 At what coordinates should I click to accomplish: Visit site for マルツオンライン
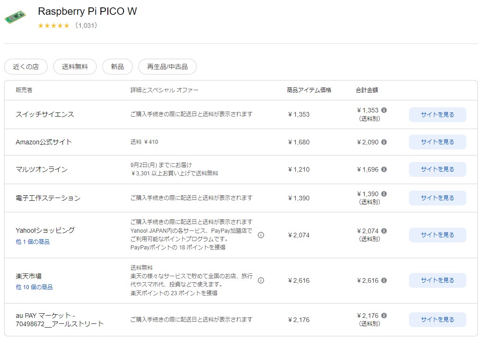pos(437,169)
